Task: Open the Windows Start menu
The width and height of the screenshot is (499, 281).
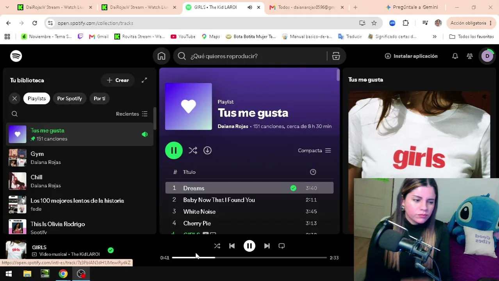Action: pos(9,274)
